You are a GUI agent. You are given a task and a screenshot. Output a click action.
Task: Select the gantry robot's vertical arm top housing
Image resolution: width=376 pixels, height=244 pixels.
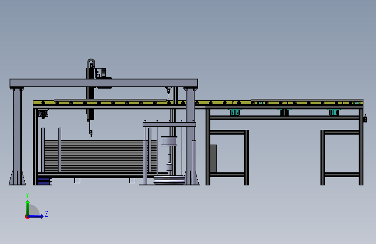click(x=91, y=69)
